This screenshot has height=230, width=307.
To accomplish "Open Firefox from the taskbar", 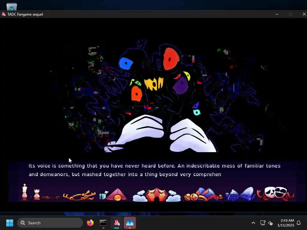I will (90, 223).
